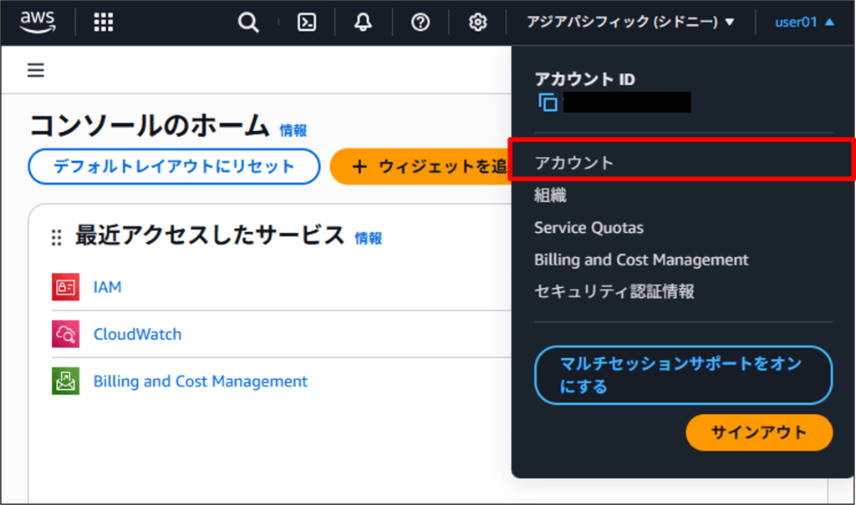Open the services grid menu
Image resolution: width=856 pixels, height=505 pixels.
pos(103,23)
